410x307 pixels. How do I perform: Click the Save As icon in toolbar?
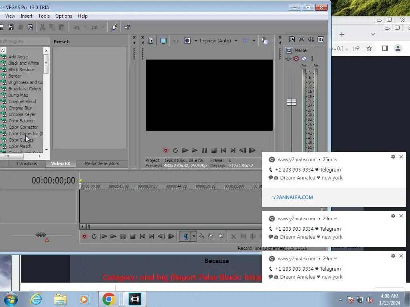click(11, 27)
